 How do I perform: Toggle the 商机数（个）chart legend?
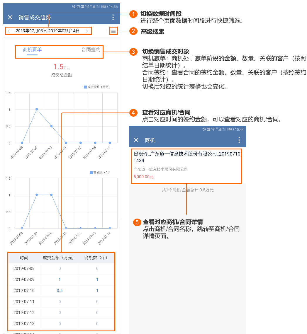tap(100, 172)
